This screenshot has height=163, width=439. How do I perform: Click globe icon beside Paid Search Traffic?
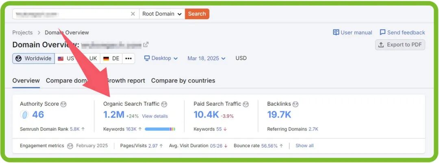click(246, 104)
